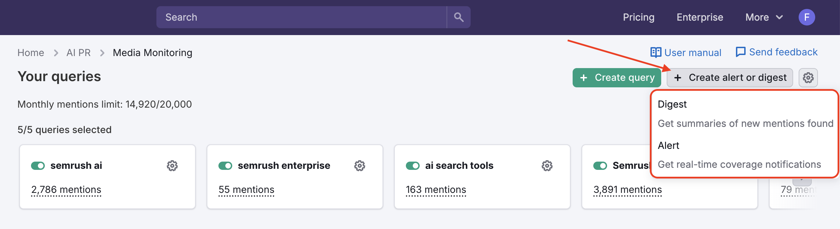This screenshot has width=840, height=229.
Task: Open the Pricing page
Action: click(638, 17)
